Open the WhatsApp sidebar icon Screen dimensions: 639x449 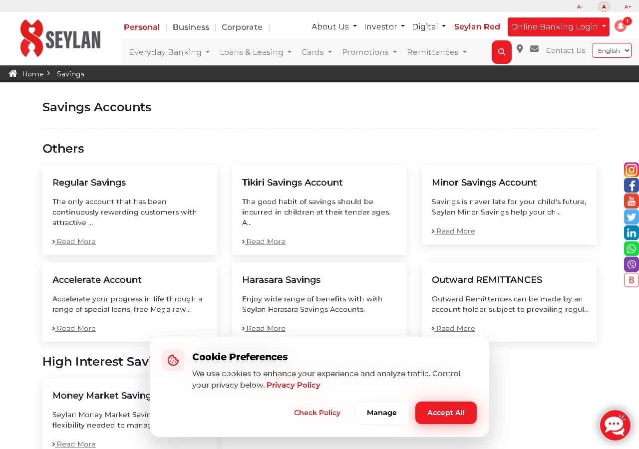click(632, 248)
